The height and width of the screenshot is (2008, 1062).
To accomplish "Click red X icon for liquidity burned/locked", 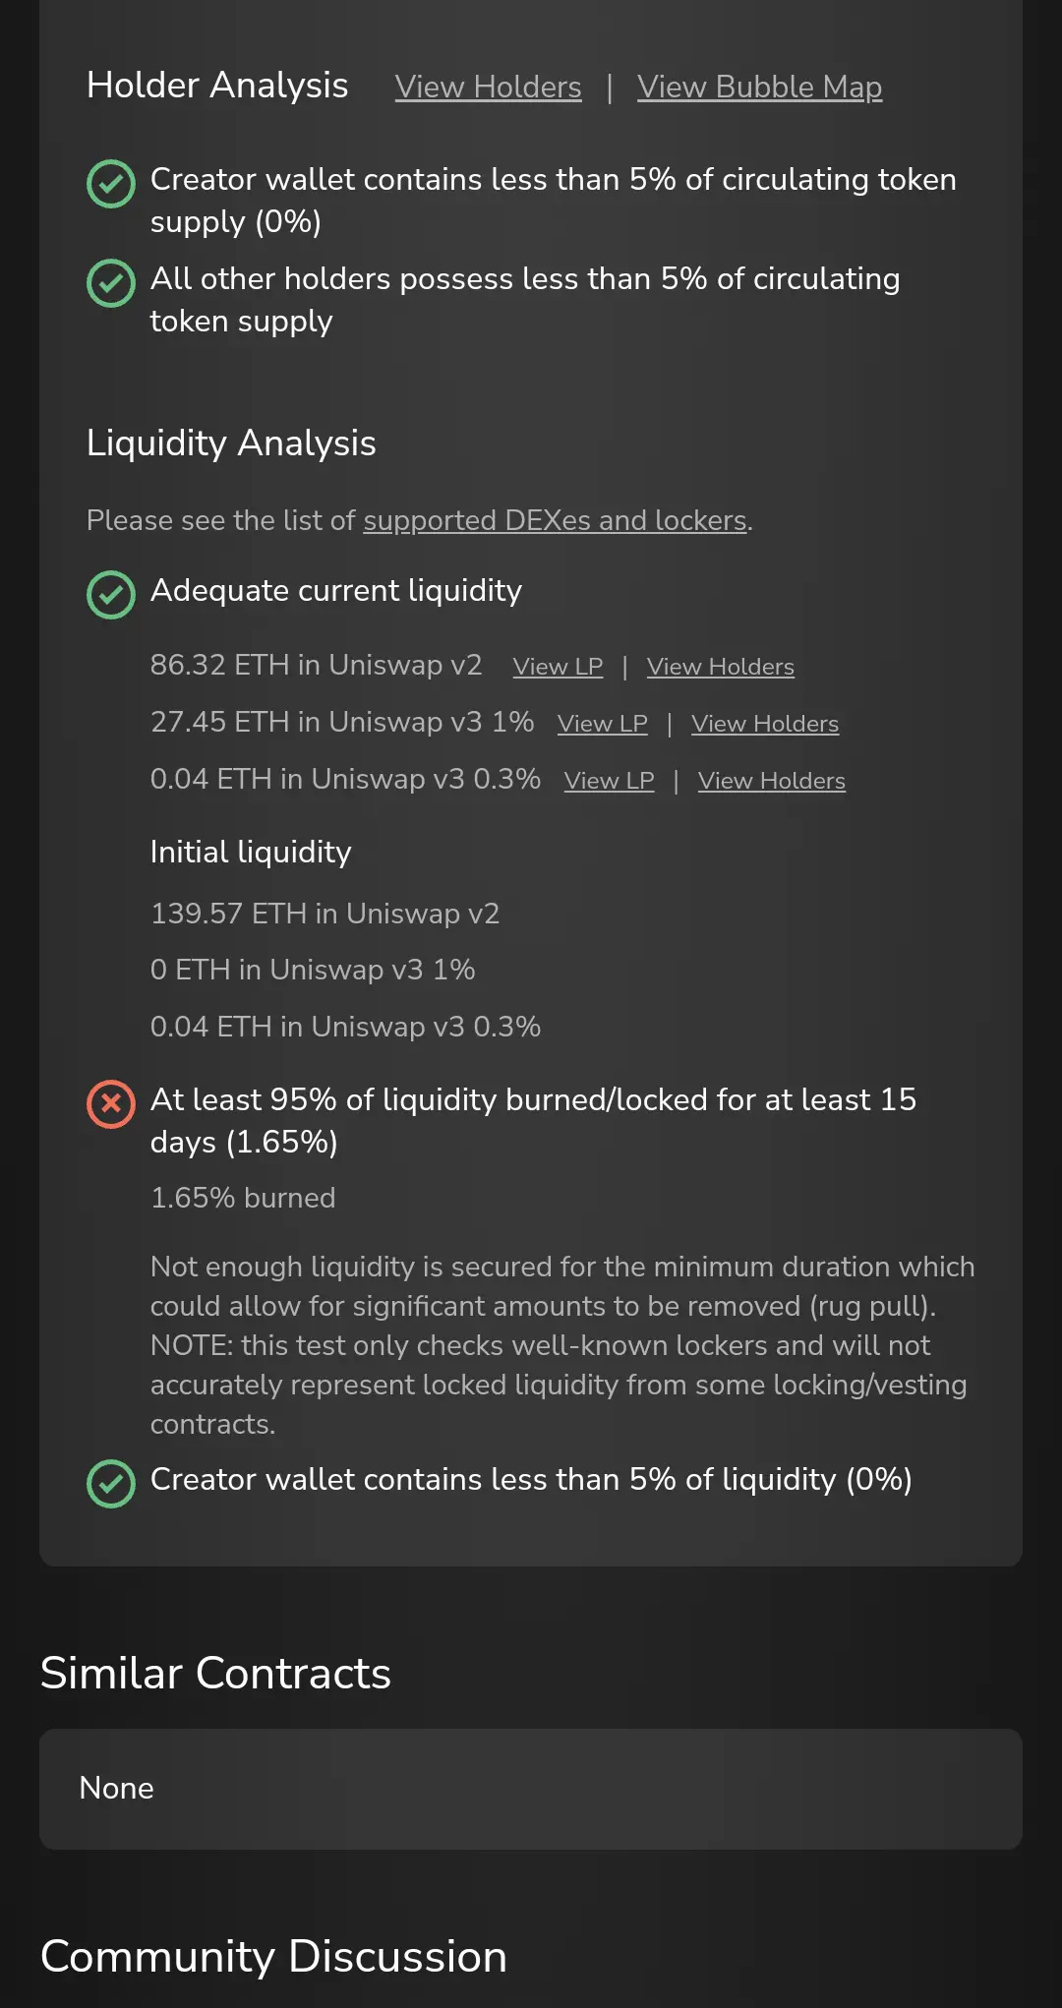I will 111,1104.
